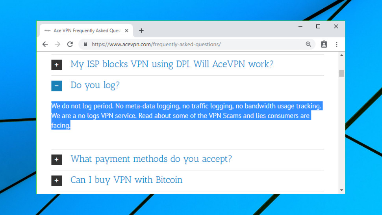
Task: Click 'Can I buy VPN with Bitcoin' heading
Action: 126,180
